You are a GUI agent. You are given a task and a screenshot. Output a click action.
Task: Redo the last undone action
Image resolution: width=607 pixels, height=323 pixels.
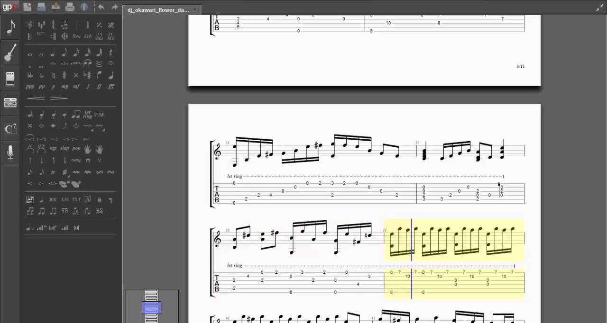point(114,7)
